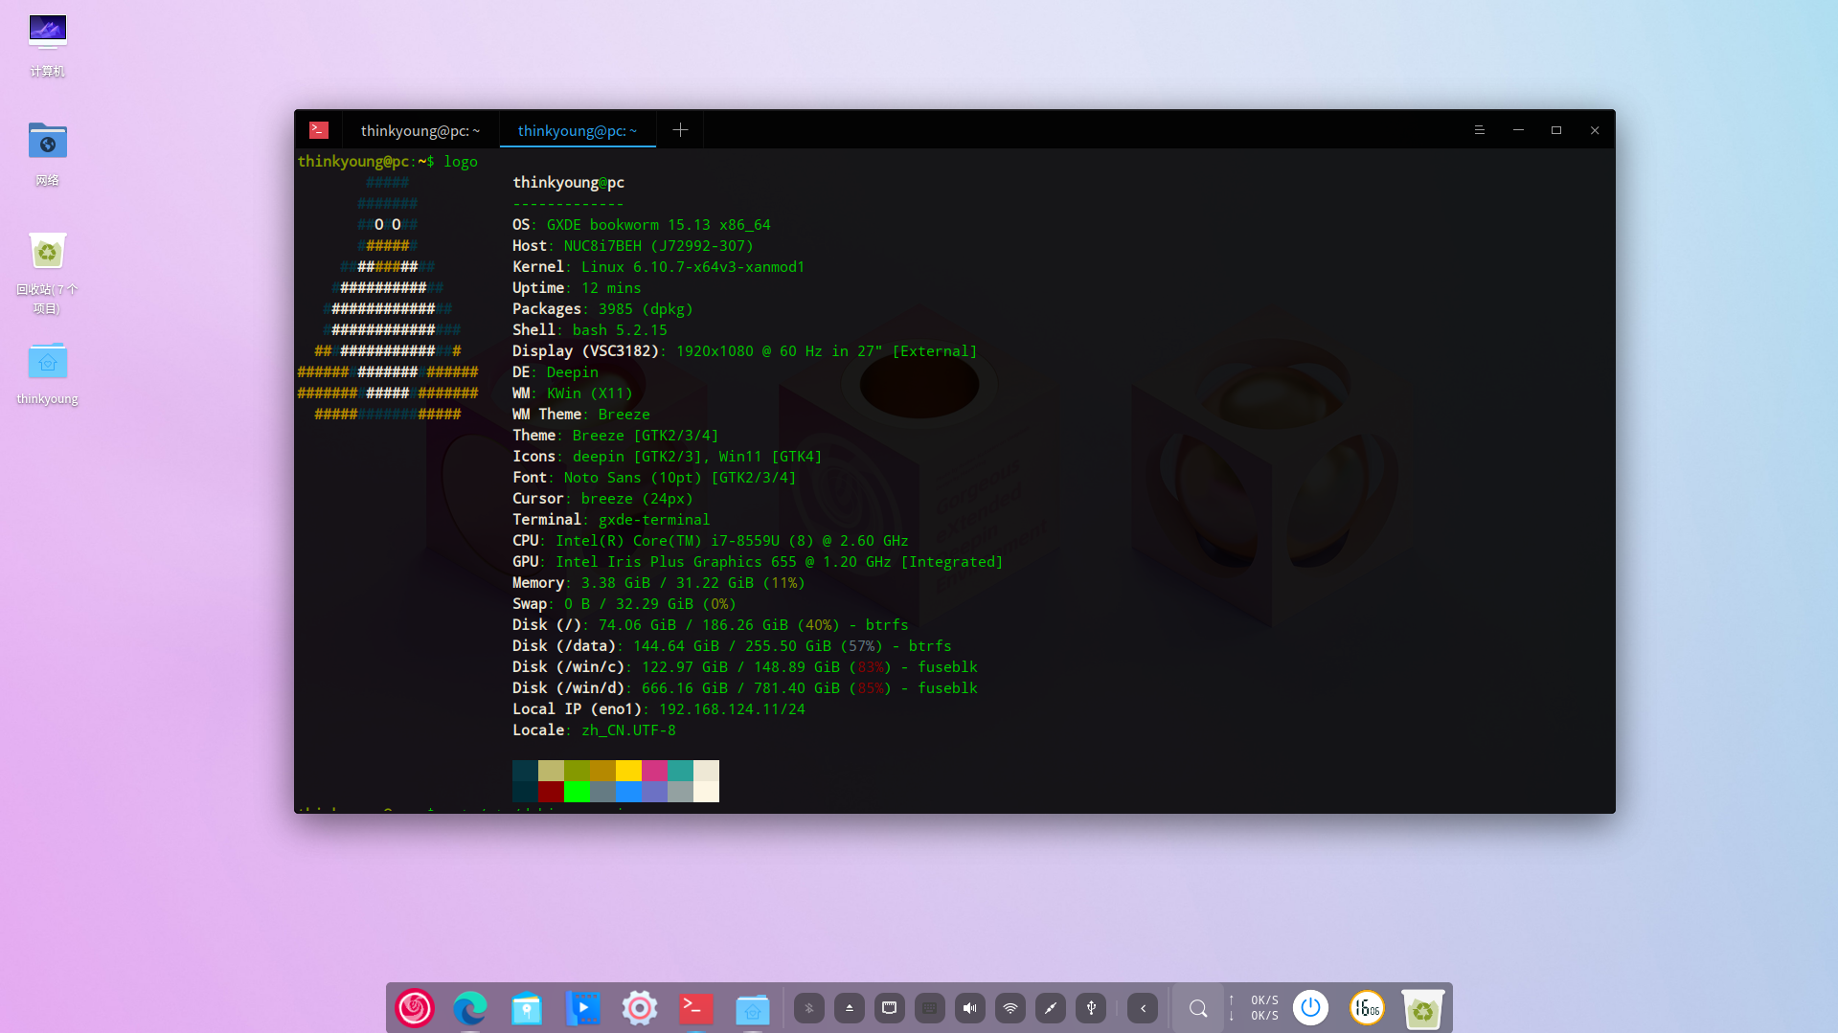Select the second active thinkyoung@pc tab
Viewport: 1838px width, 1033px height.
tap(578, 130)
